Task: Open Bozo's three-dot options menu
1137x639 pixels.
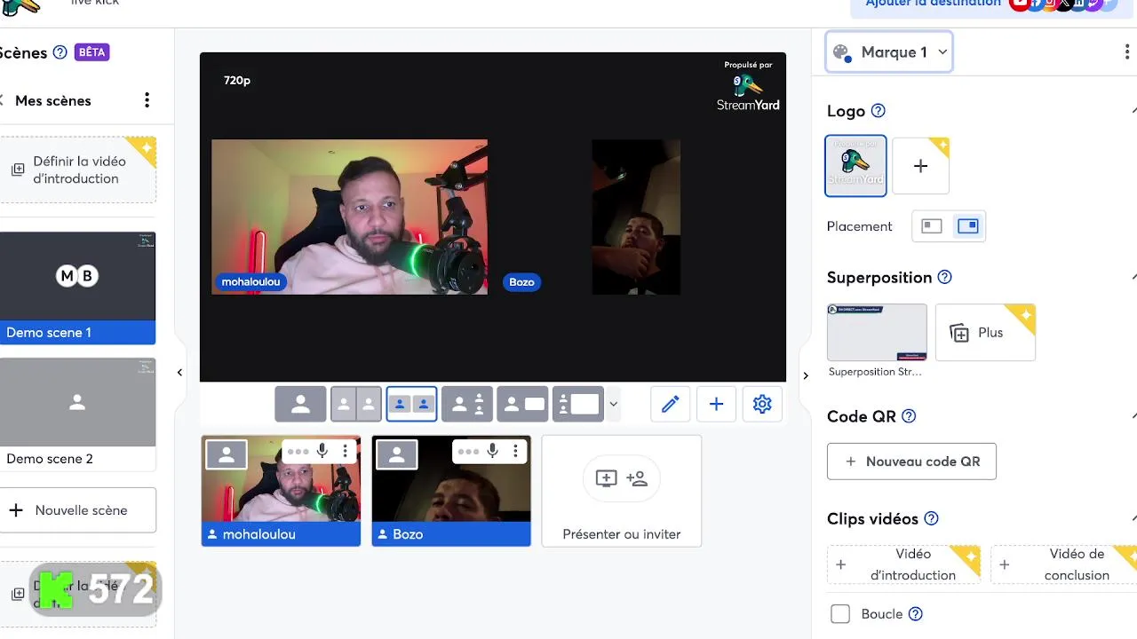Action: pyautogui.click(x=515, y=452)
